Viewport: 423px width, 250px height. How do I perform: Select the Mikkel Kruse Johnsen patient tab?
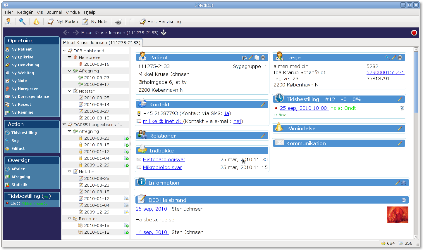[x=102, y=43]
